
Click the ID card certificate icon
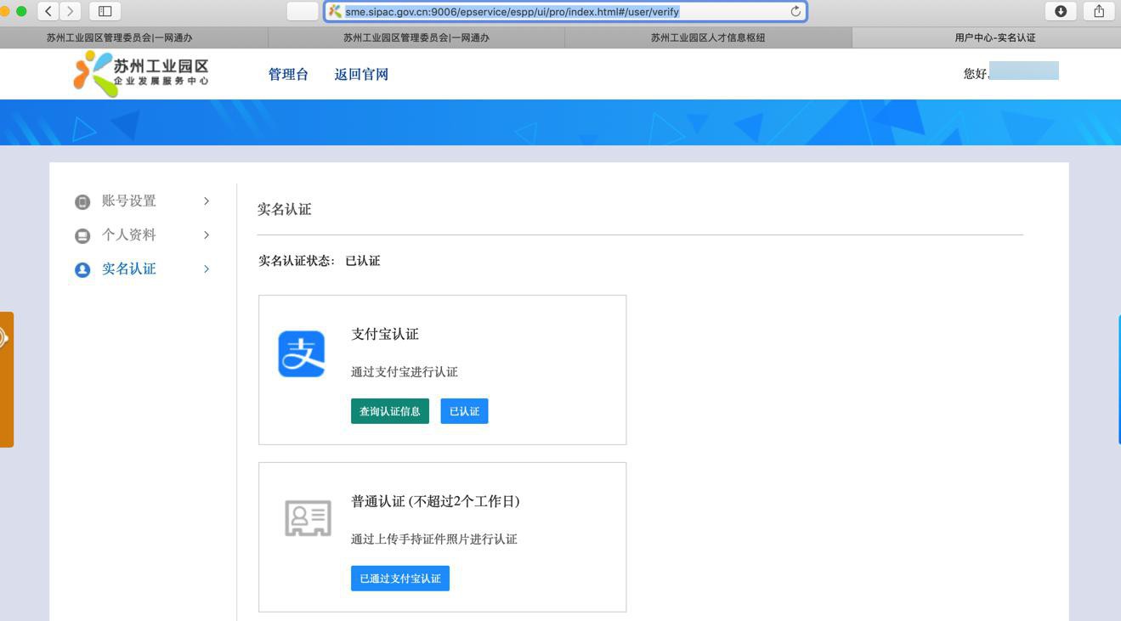tap(308, 518)
